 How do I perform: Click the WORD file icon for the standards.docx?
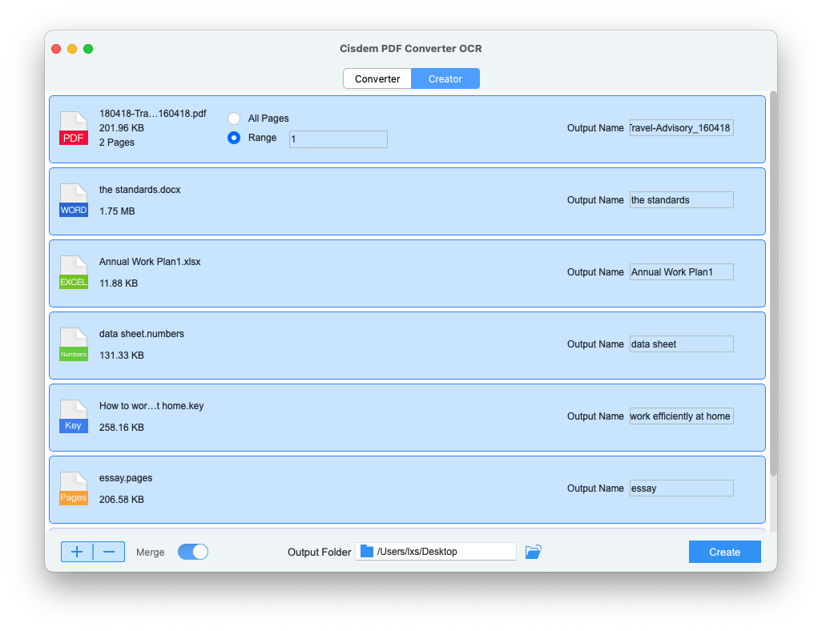74,200
